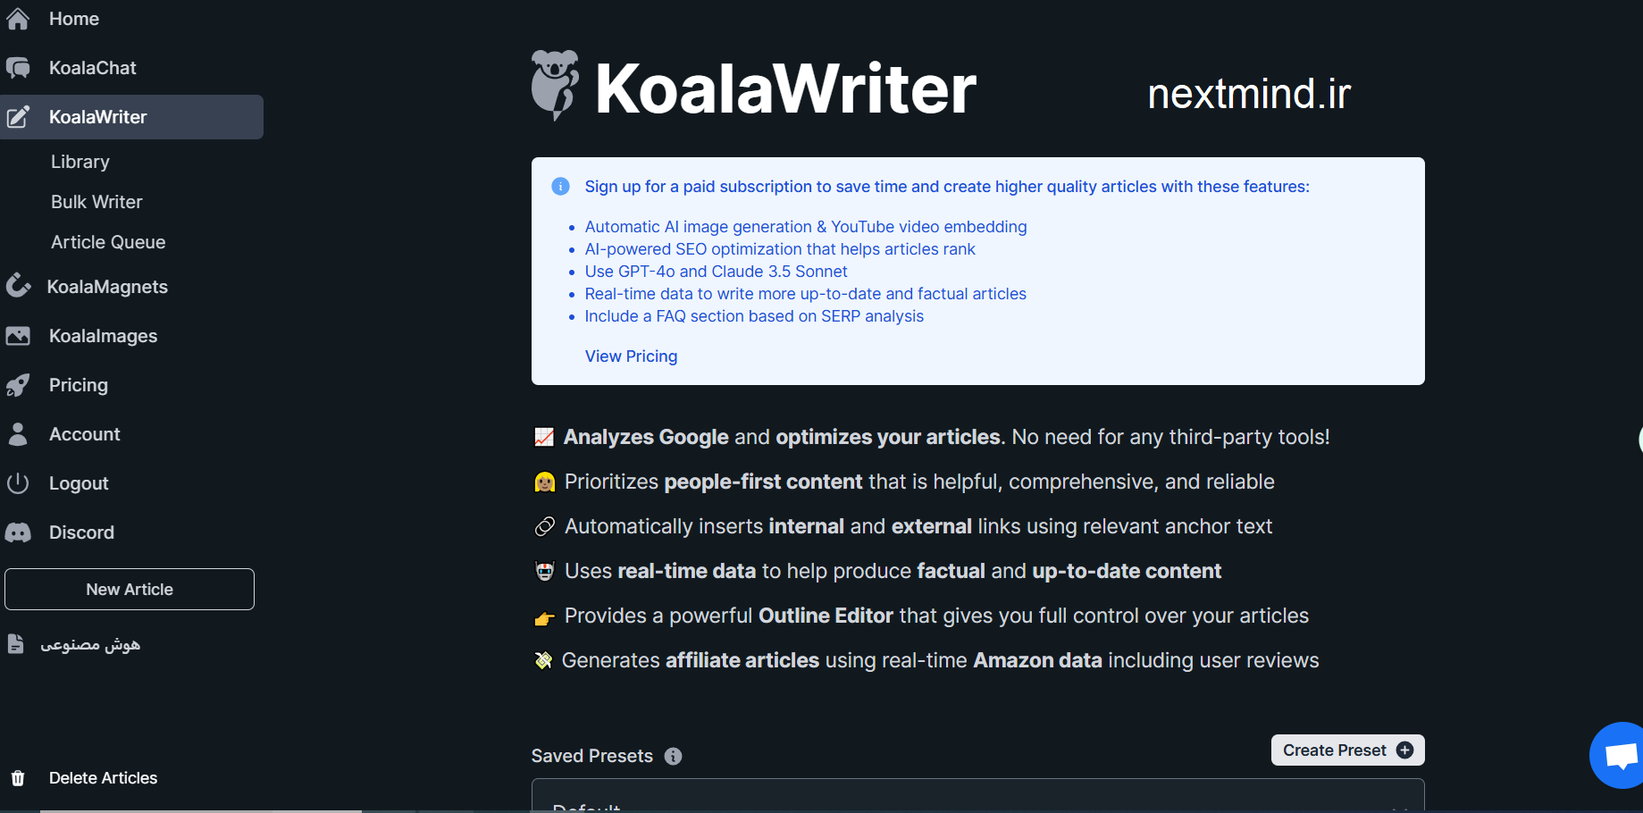Click the Create Preset button

(x=1347, y=750)
